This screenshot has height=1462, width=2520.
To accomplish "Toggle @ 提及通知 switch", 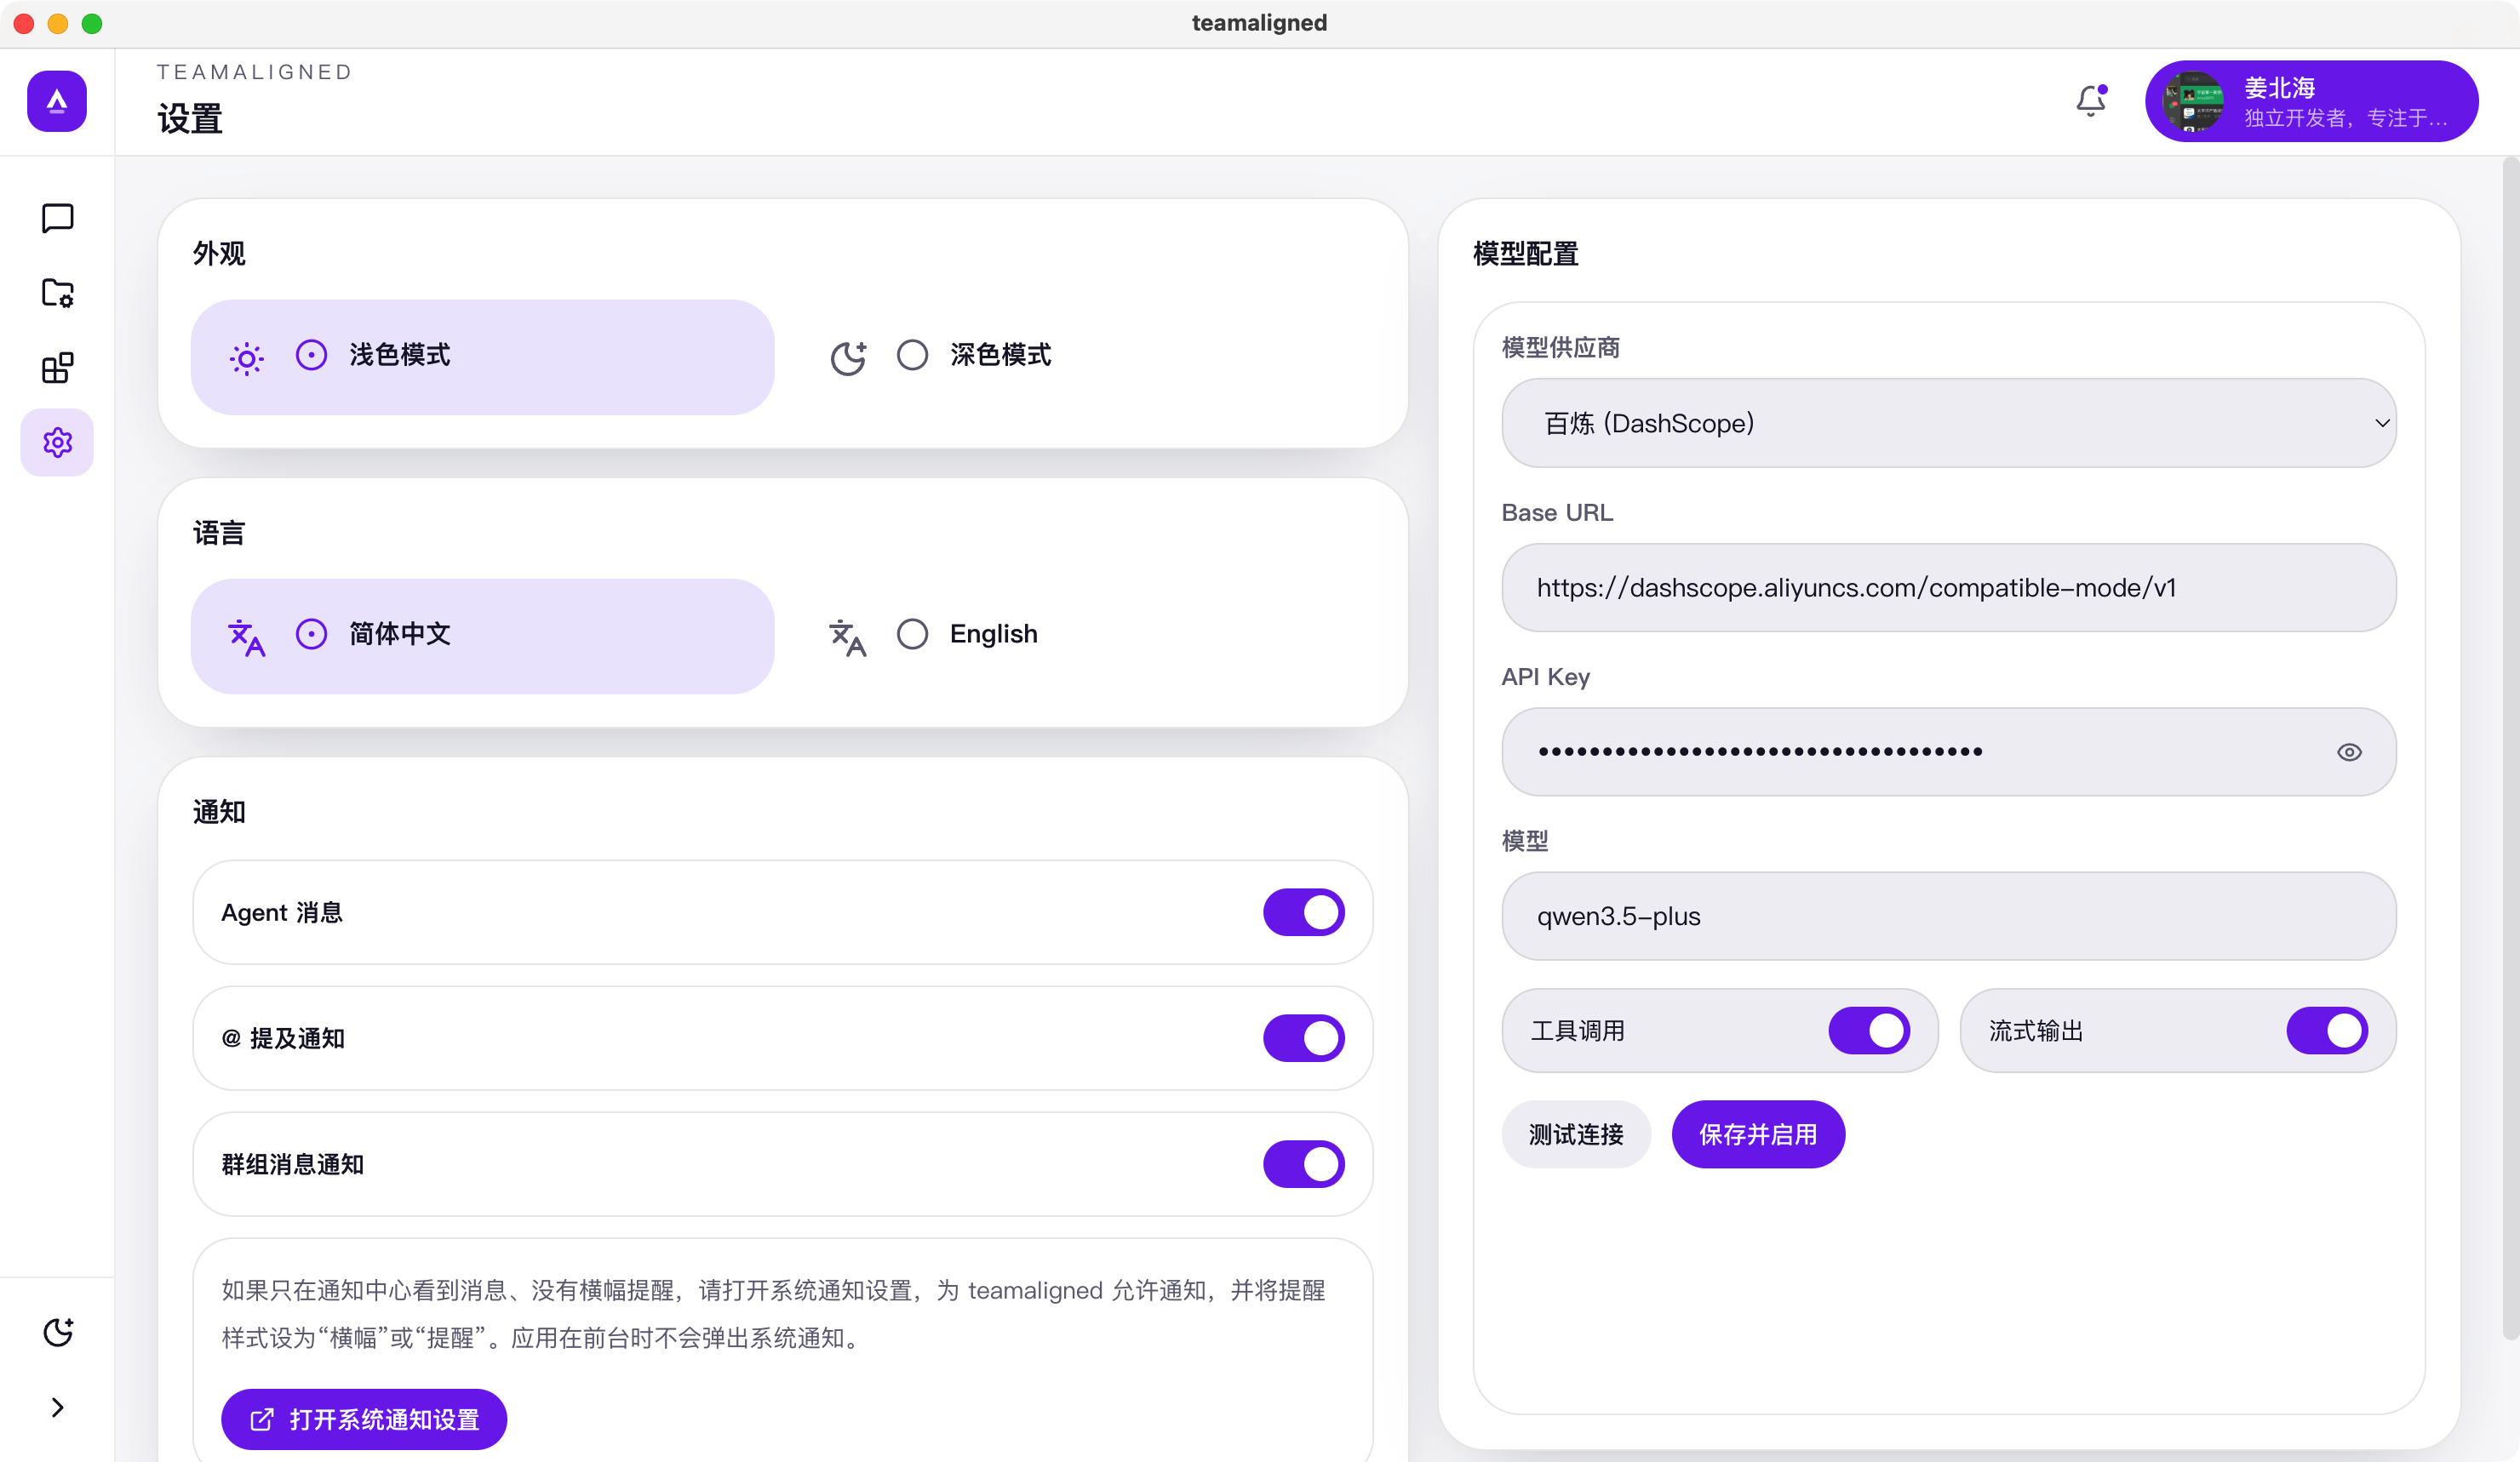I will point(1303,1038).
